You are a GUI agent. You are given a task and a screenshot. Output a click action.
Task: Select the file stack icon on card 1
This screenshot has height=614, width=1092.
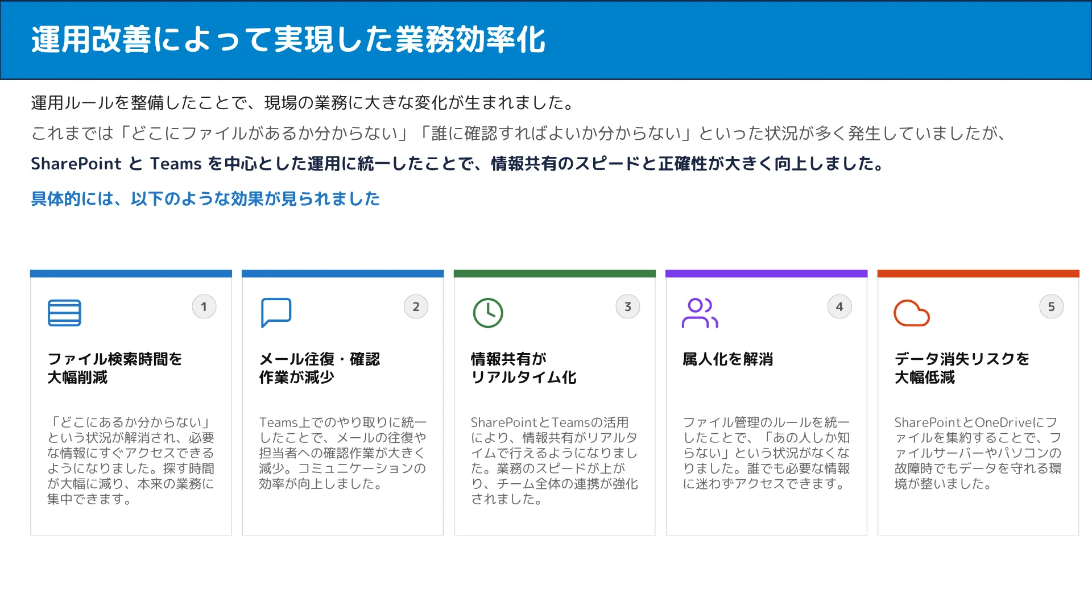[x=64, y=313]
